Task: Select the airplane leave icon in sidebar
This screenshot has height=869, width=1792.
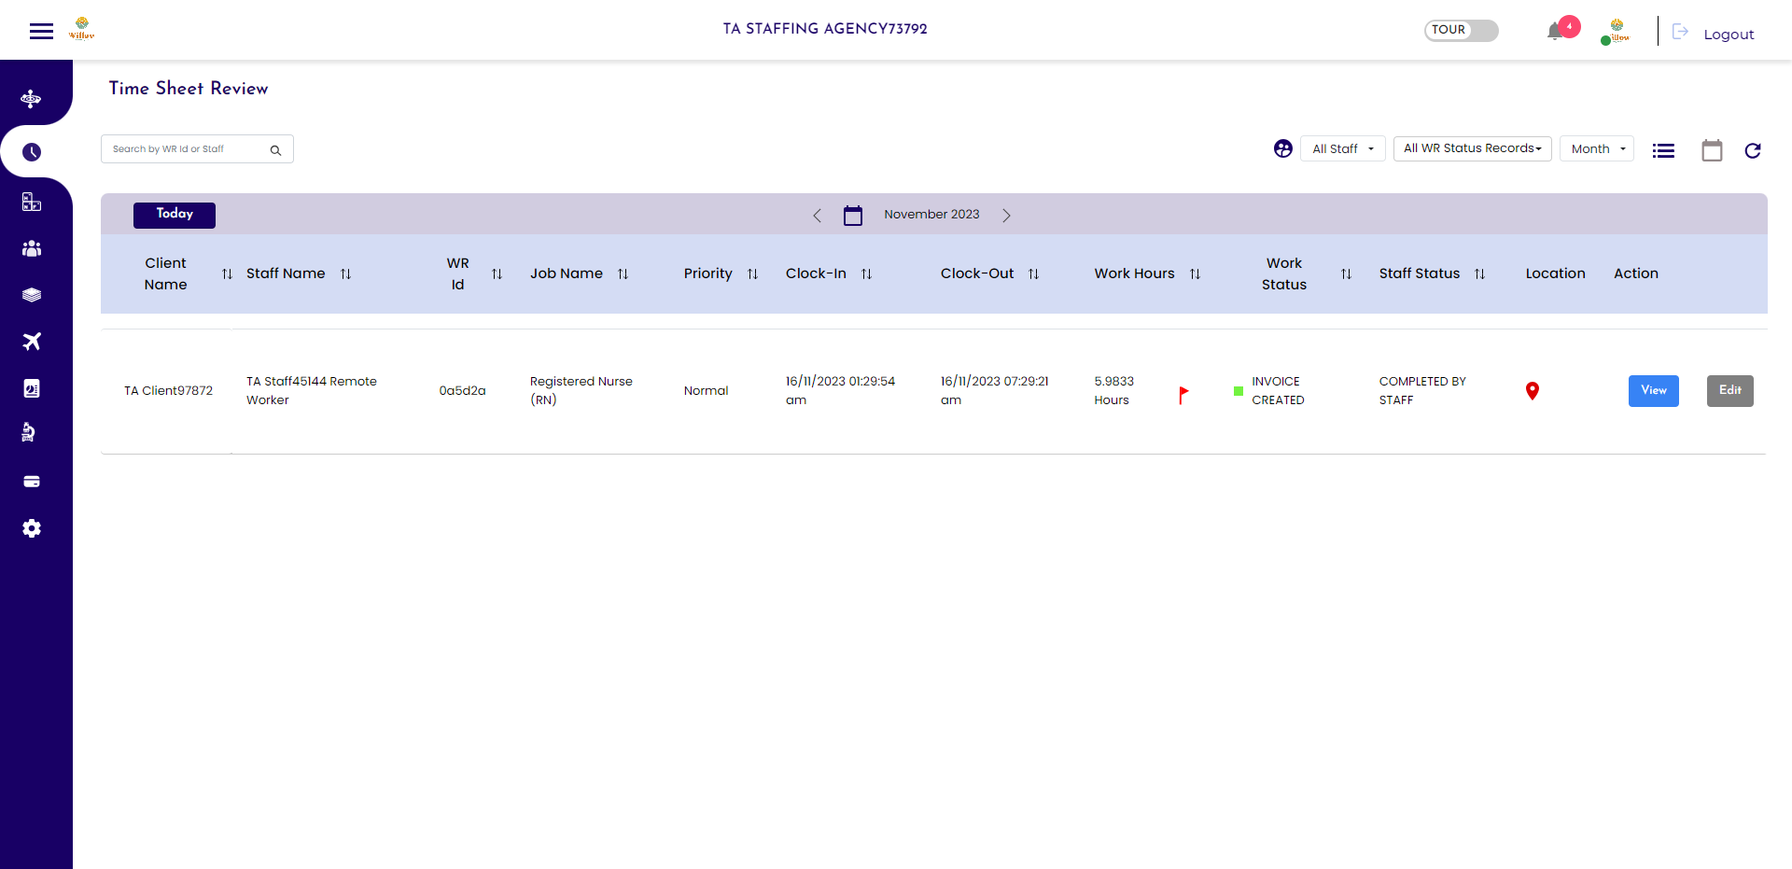Action: coord(32,342)
